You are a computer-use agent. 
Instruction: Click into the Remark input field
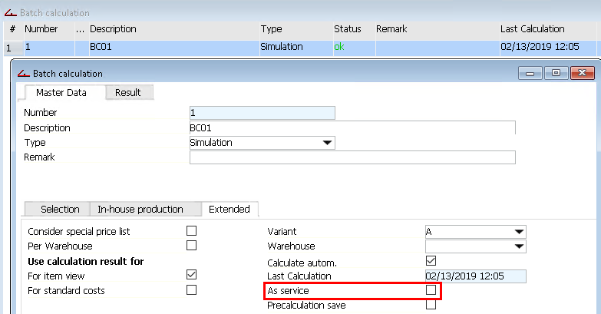tap(352, 157)
